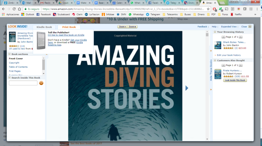Viewport: 262px width, 146px height.
Task: Switch to the Kindle Book tab
Action: tap(44, 27)
